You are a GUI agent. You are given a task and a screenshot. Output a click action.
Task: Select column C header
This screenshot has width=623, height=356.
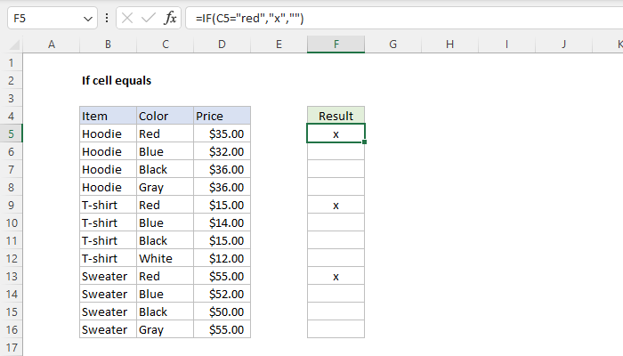pos(165,44)
